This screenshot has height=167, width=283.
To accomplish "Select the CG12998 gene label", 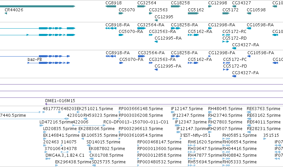I will tap(217, 3).
